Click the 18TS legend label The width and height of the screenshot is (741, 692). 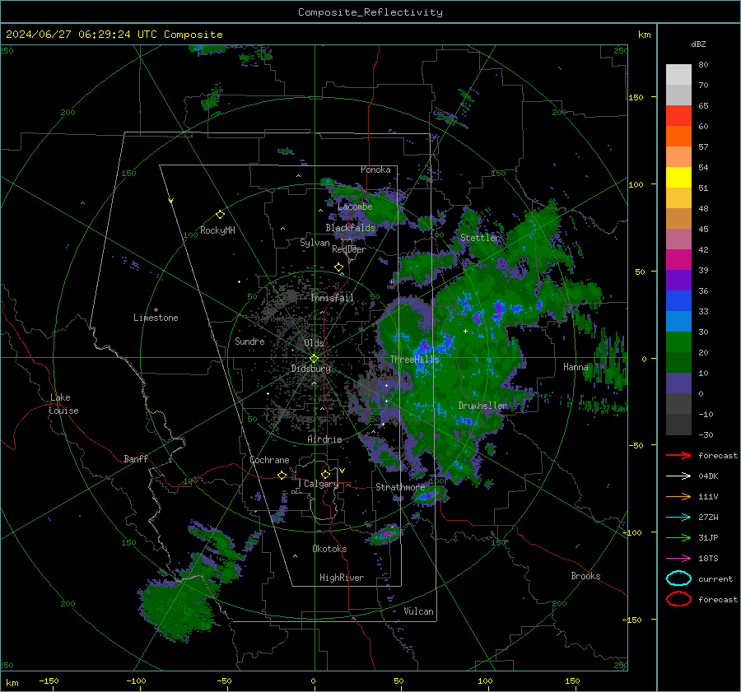(x=708, y=559)
